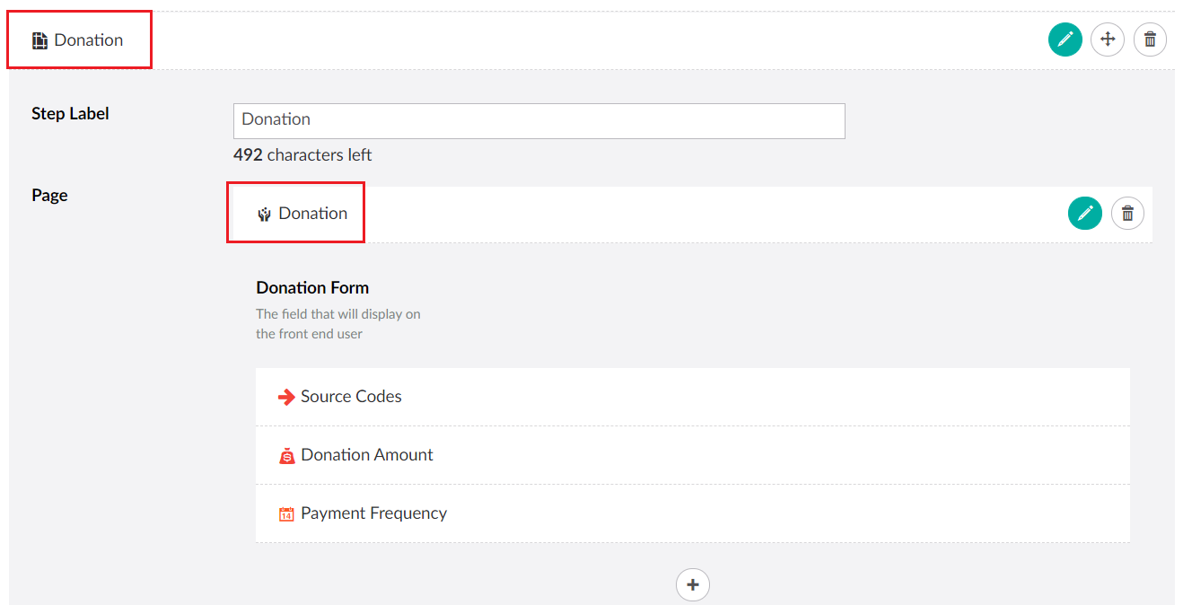Click the move handle icon on the step header

(x=1108, y=39)
